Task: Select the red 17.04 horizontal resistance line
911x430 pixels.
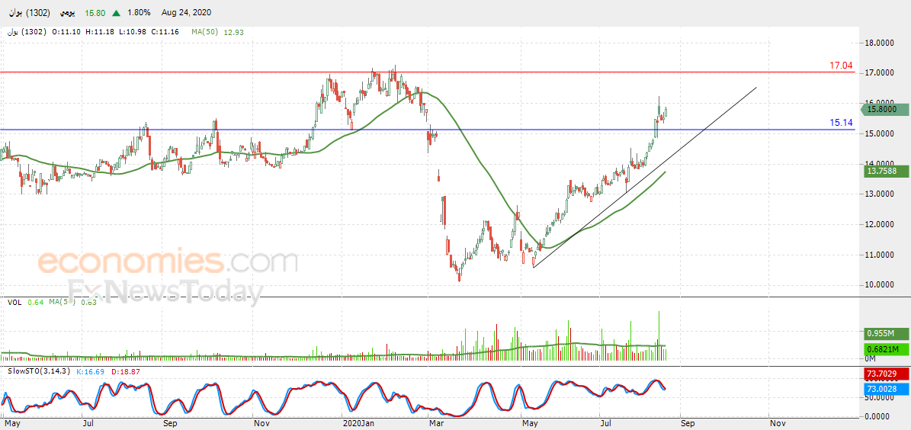Action: (x=428, y=72)
